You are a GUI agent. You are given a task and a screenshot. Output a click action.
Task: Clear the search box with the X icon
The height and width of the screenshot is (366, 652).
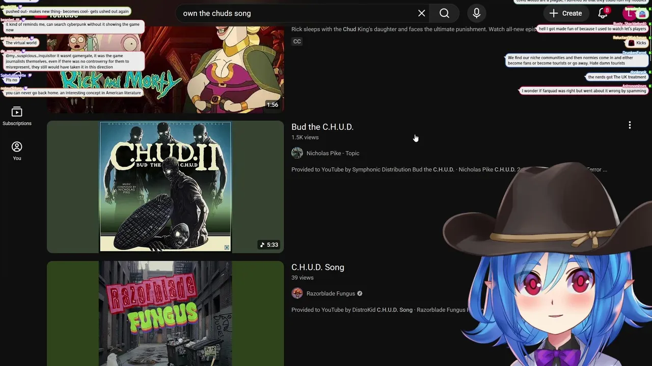(x=421, y=13)
